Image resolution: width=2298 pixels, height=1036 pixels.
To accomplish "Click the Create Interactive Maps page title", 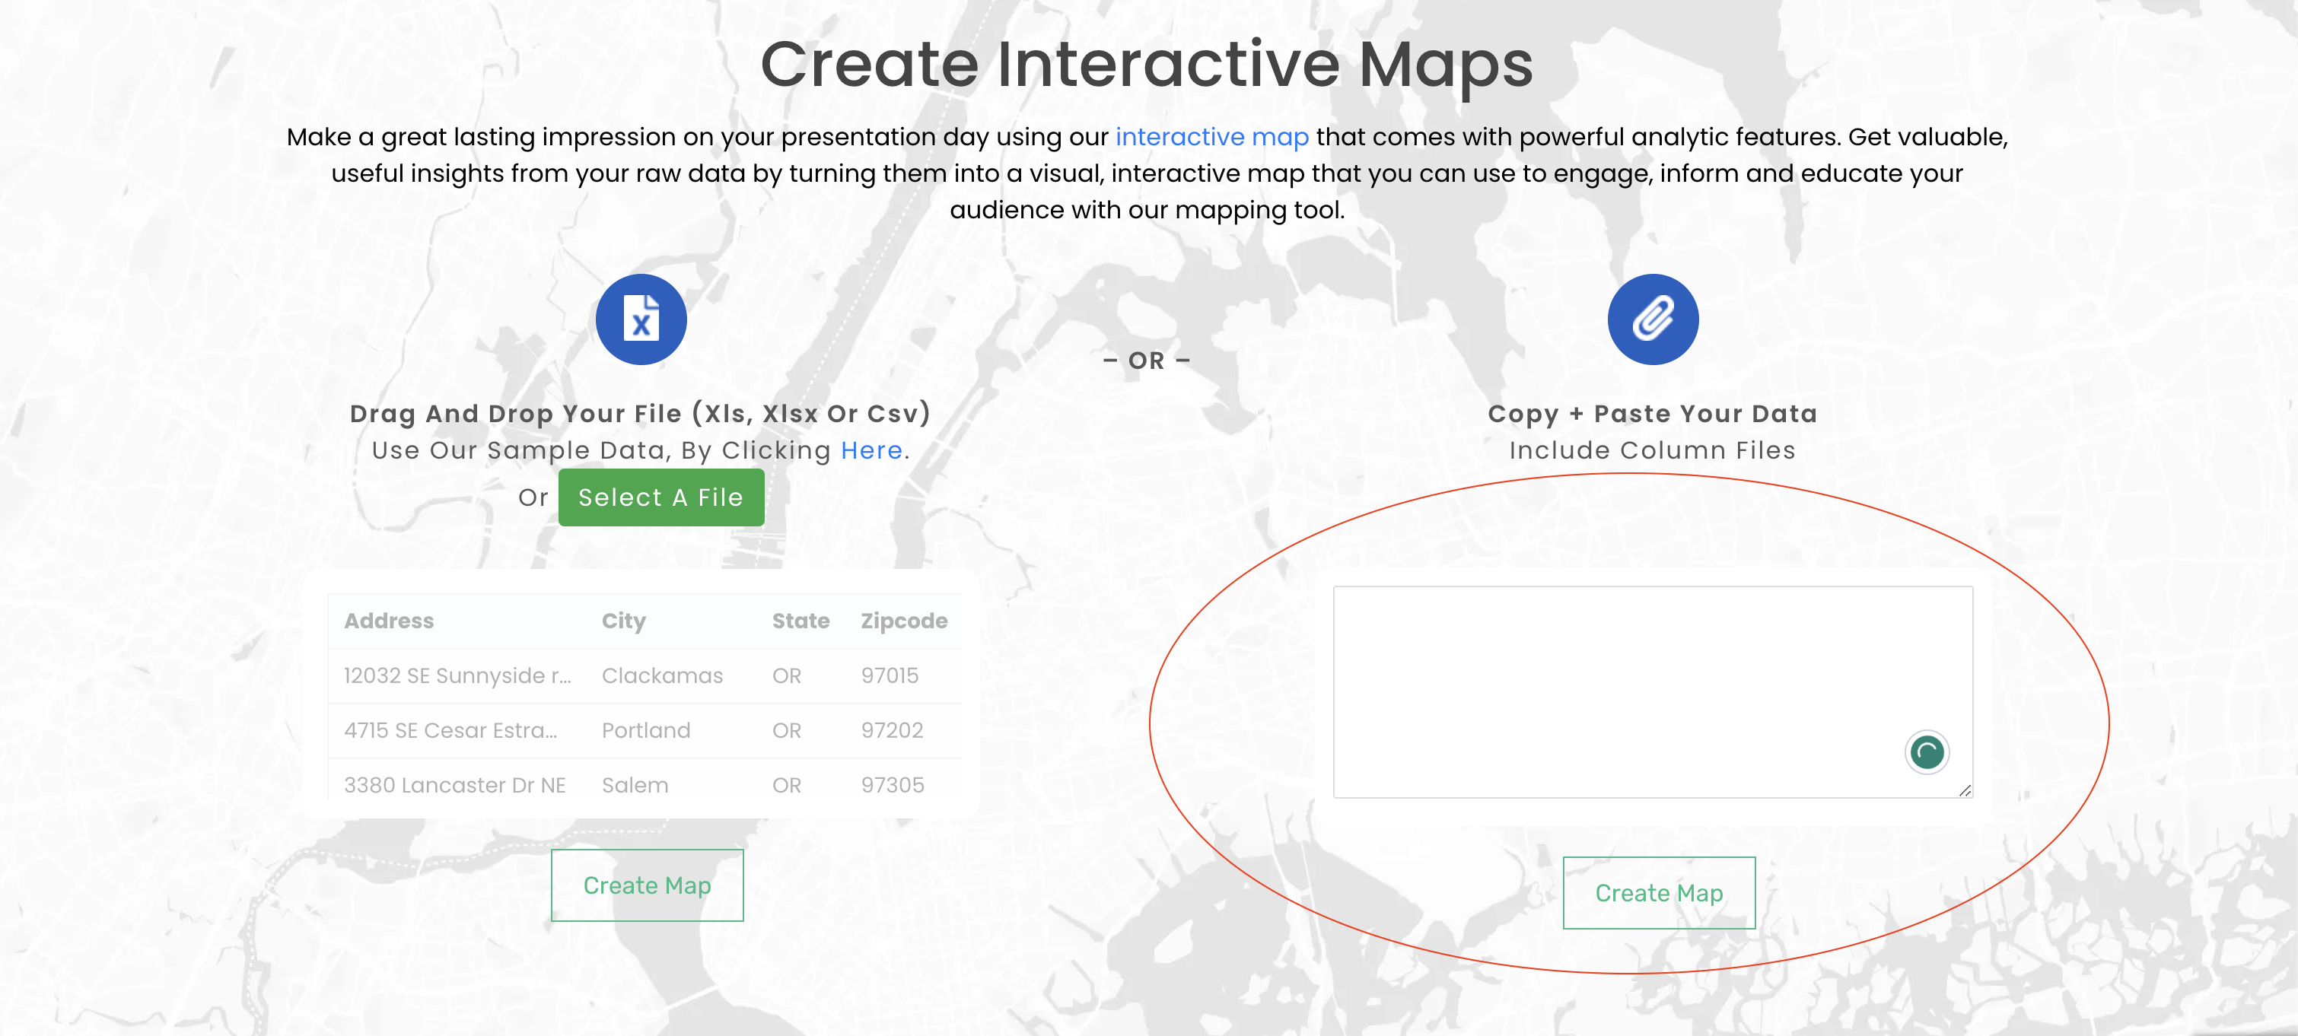I will 1149,62.
